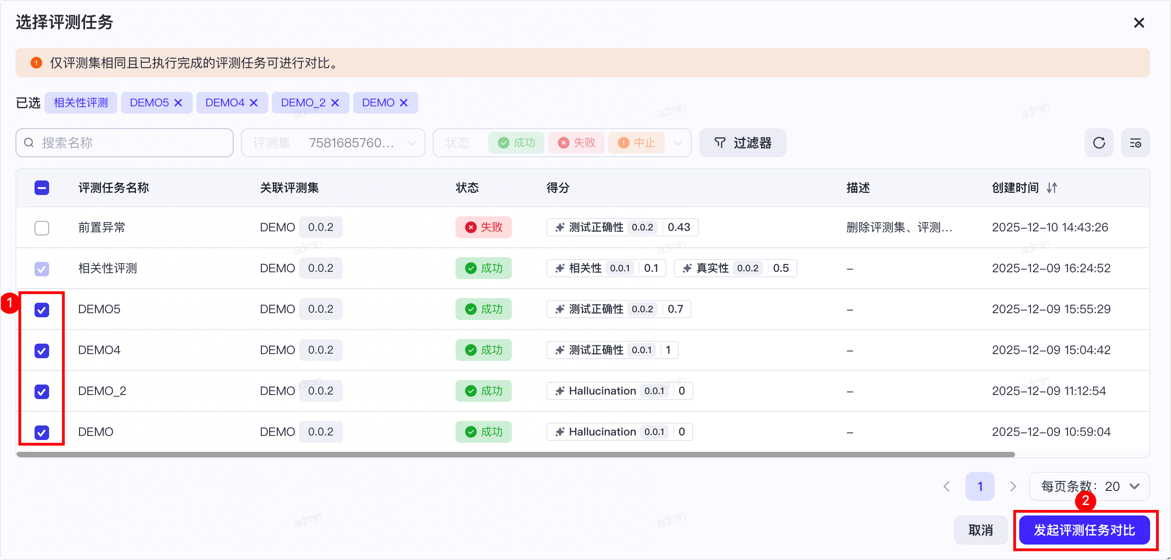Uncheck the DEMO_2 row checkbox
1171x560 pixels.
[42, 391]
